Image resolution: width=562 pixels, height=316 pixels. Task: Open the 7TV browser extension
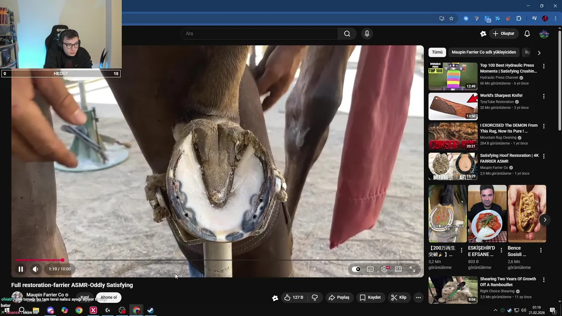click(497, 18)
